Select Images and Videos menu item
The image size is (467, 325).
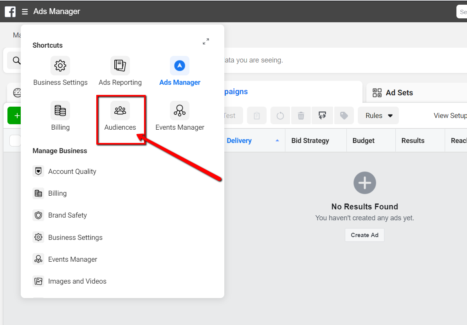click(x=77, y=281)
